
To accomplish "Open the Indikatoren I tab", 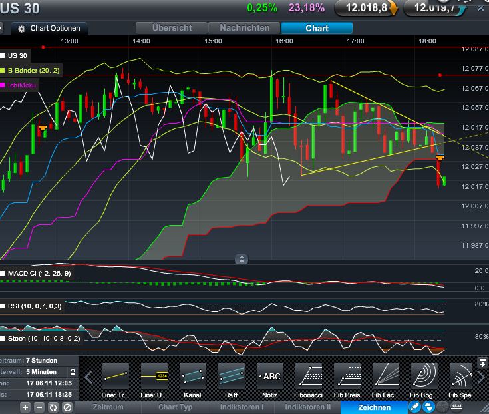I will pos(244,407).
